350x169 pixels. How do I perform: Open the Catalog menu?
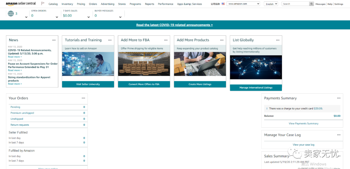point(53,4)
